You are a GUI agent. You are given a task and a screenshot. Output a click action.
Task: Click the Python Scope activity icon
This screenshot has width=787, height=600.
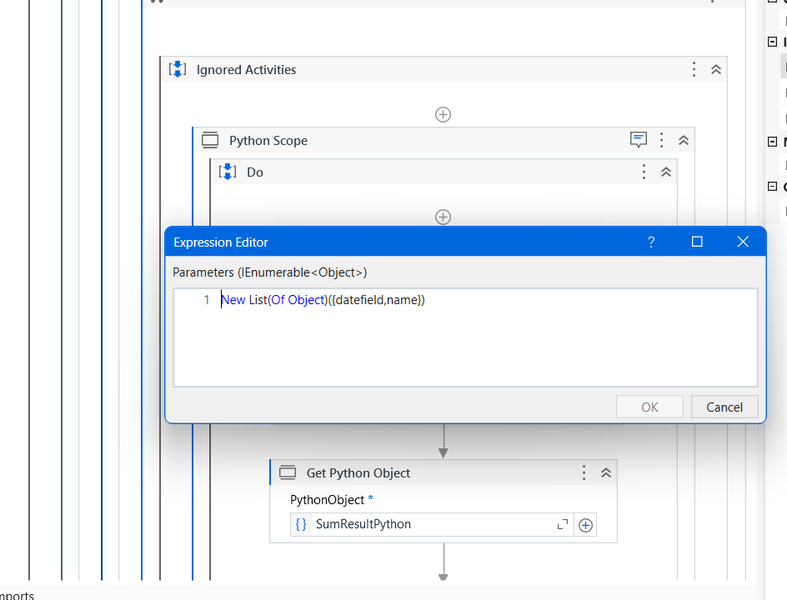click(x=209, y=140)
